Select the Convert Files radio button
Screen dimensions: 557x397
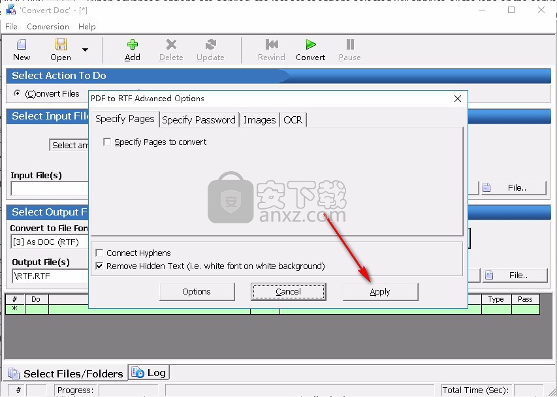[x=17, y=93]
